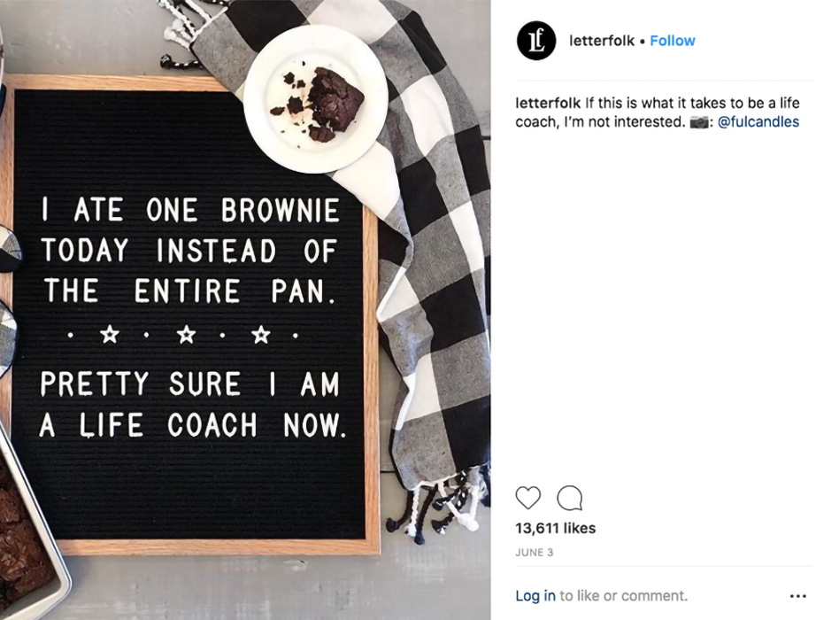Click the bold letterfolk name in caption
Screen dimensions: 816x620
[548, 103]
